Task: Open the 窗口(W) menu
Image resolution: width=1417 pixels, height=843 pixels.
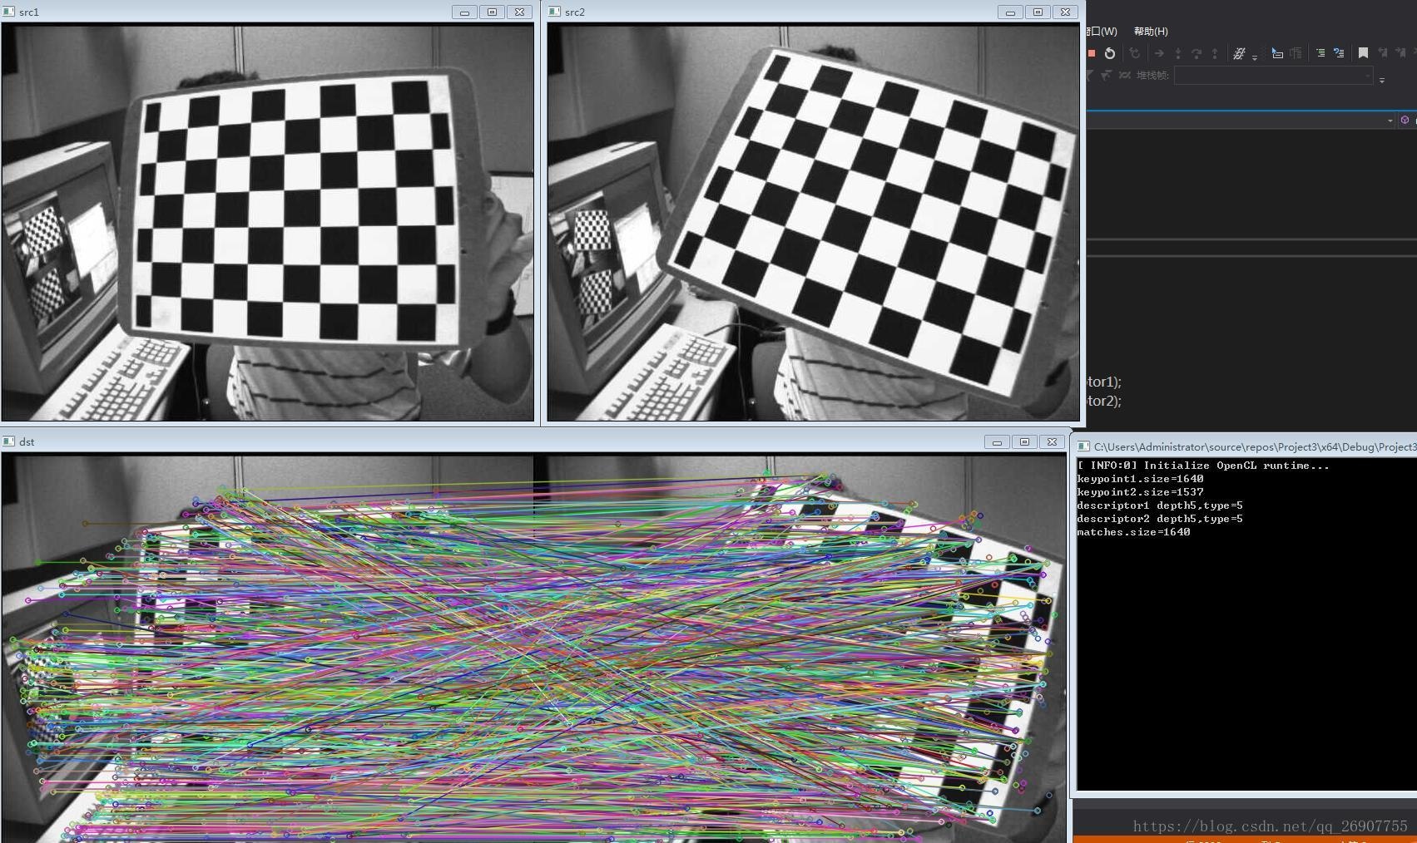Action: point(1102,32)
